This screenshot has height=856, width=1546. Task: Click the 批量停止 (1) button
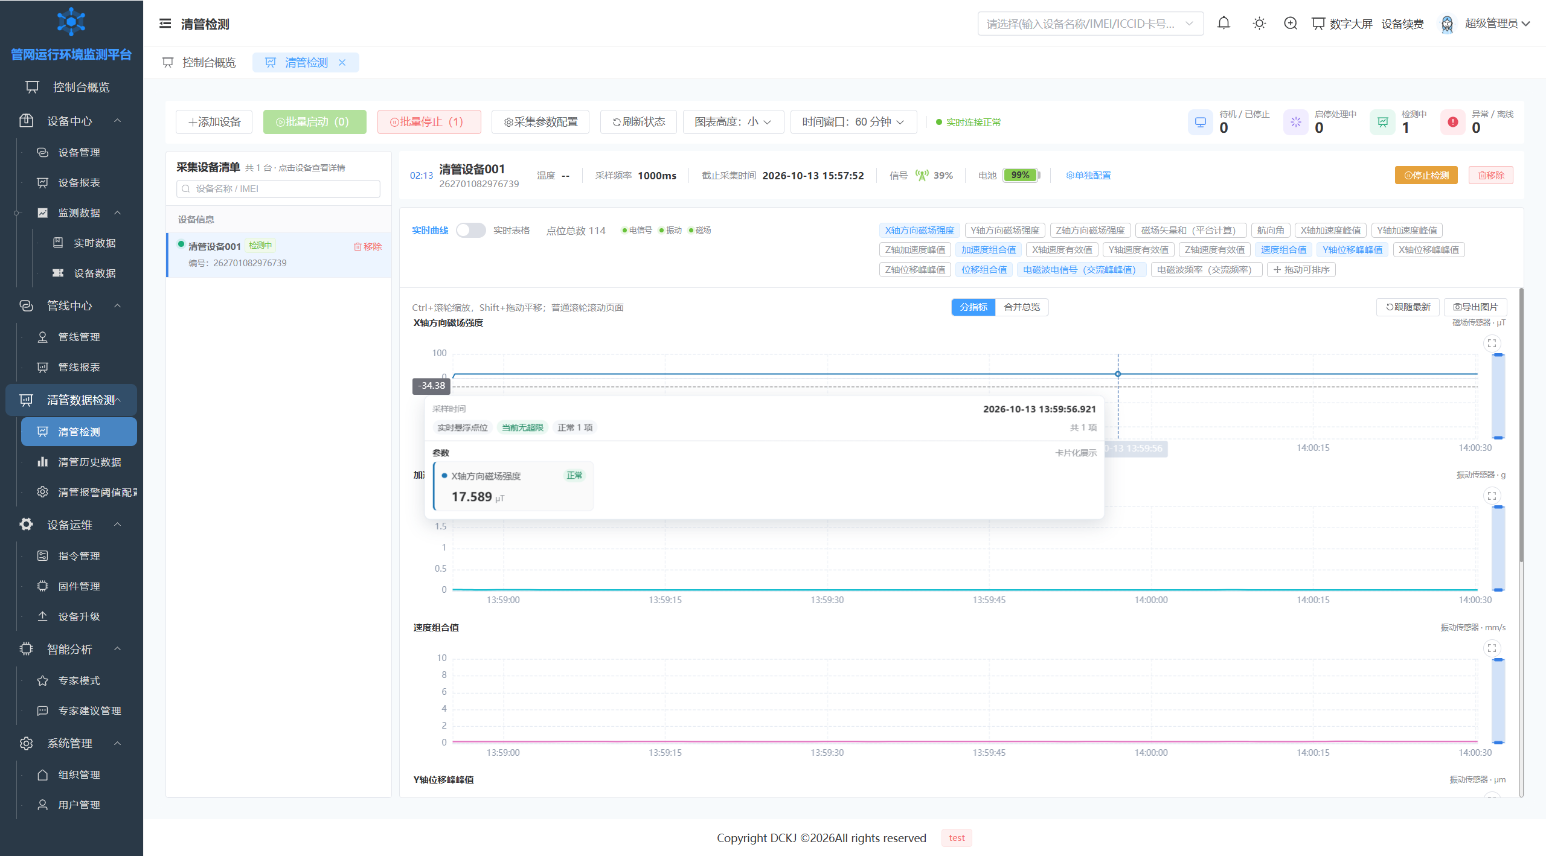pos(429,122)
